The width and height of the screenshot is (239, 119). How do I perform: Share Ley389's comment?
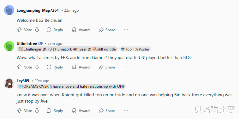pyautogui.click(x=107, y=110)
